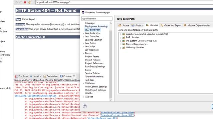Viewport: 213px width, 119px height.
Task: Expand the Java Code Style node
Action: tap(83, 33)
